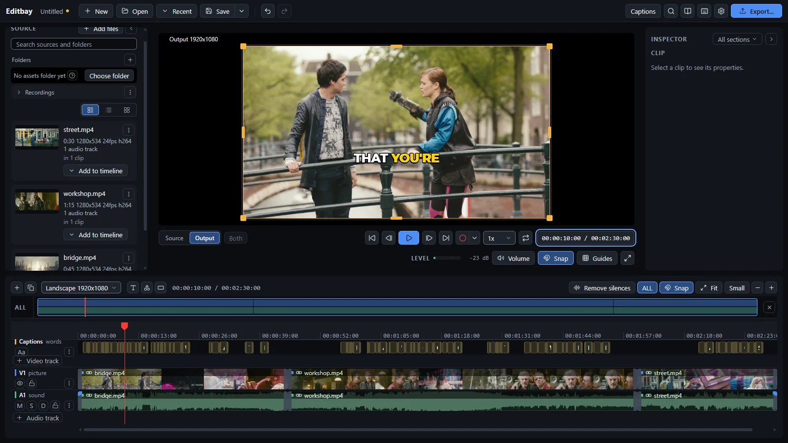Click the audio level meter

[447, 258]
